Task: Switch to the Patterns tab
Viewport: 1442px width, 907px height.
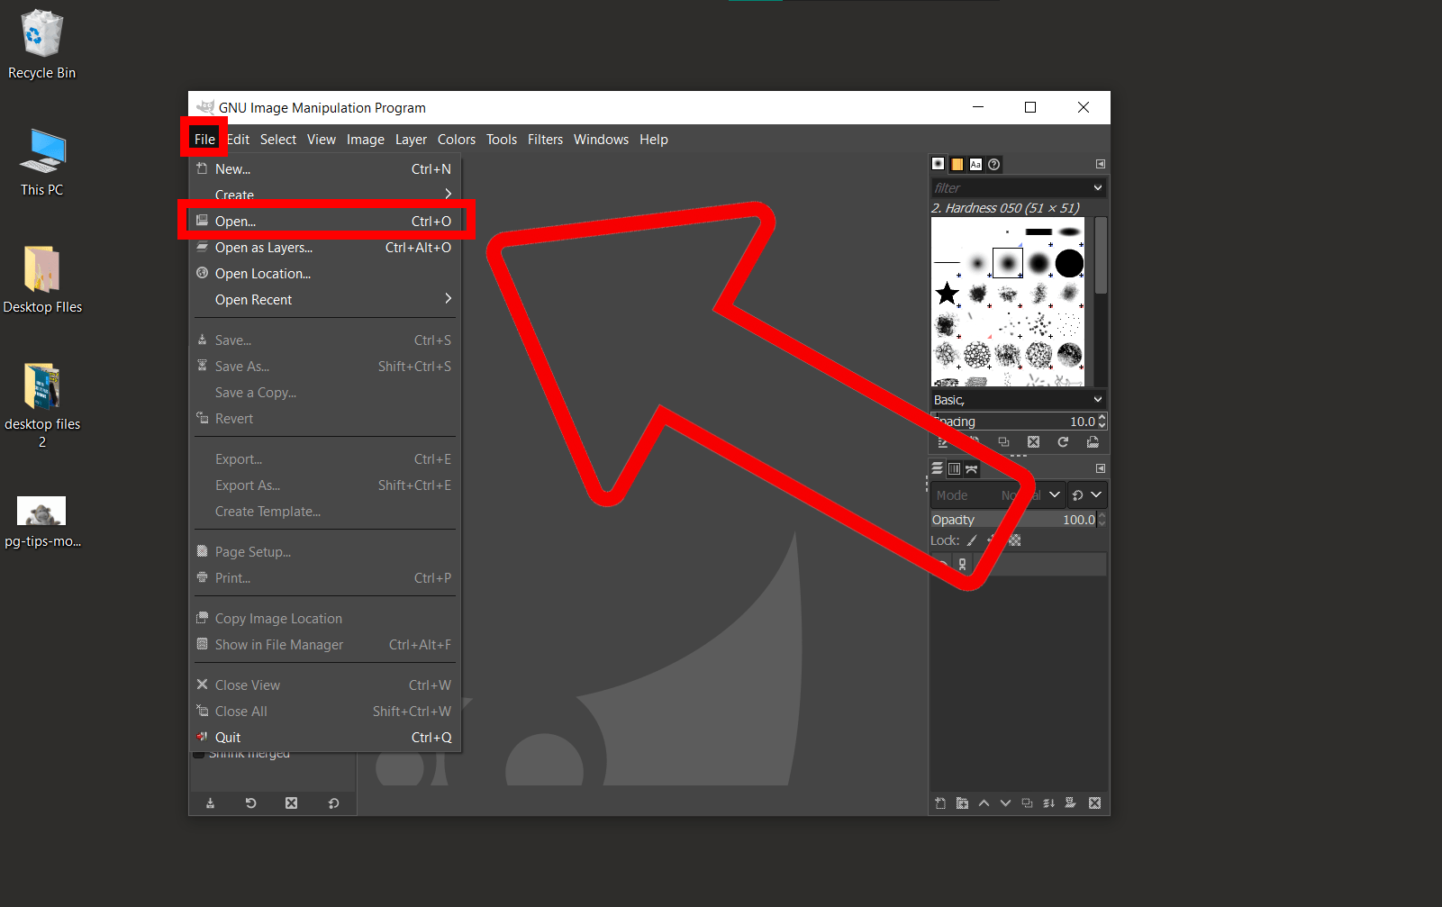Action: click(x=957, y=164)
